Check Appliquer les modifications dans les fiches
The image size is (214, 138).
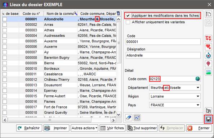pos(128,16)
